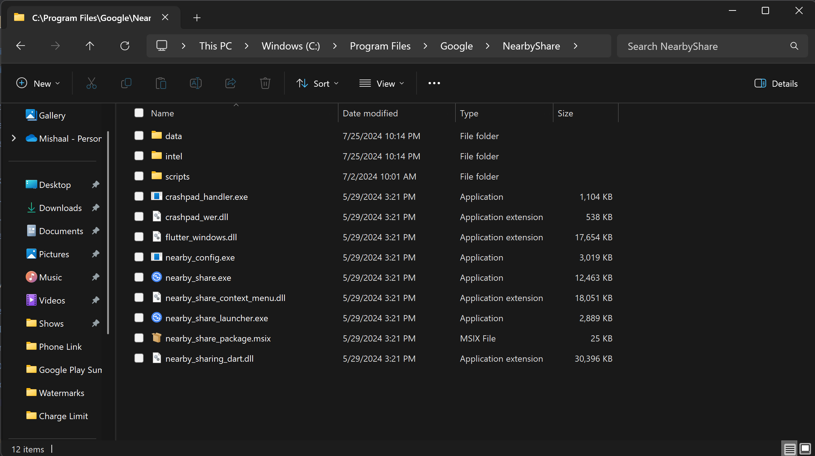The width and height of the screenshot is (815, 456).
Task: Expand the breadcrumb NearbyShare chevron
Action: tap(575, 46)
